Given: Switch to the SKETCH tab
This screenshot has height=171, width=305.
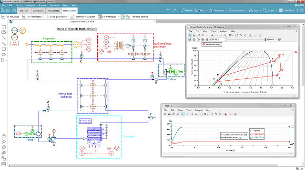Looking at the screenshot, I should click(24, 11).
